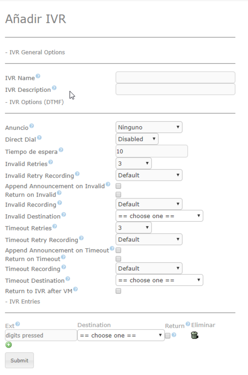Expand the Invalid Retries dropdown
The image size is (248, 375).
tap(134, 163)
